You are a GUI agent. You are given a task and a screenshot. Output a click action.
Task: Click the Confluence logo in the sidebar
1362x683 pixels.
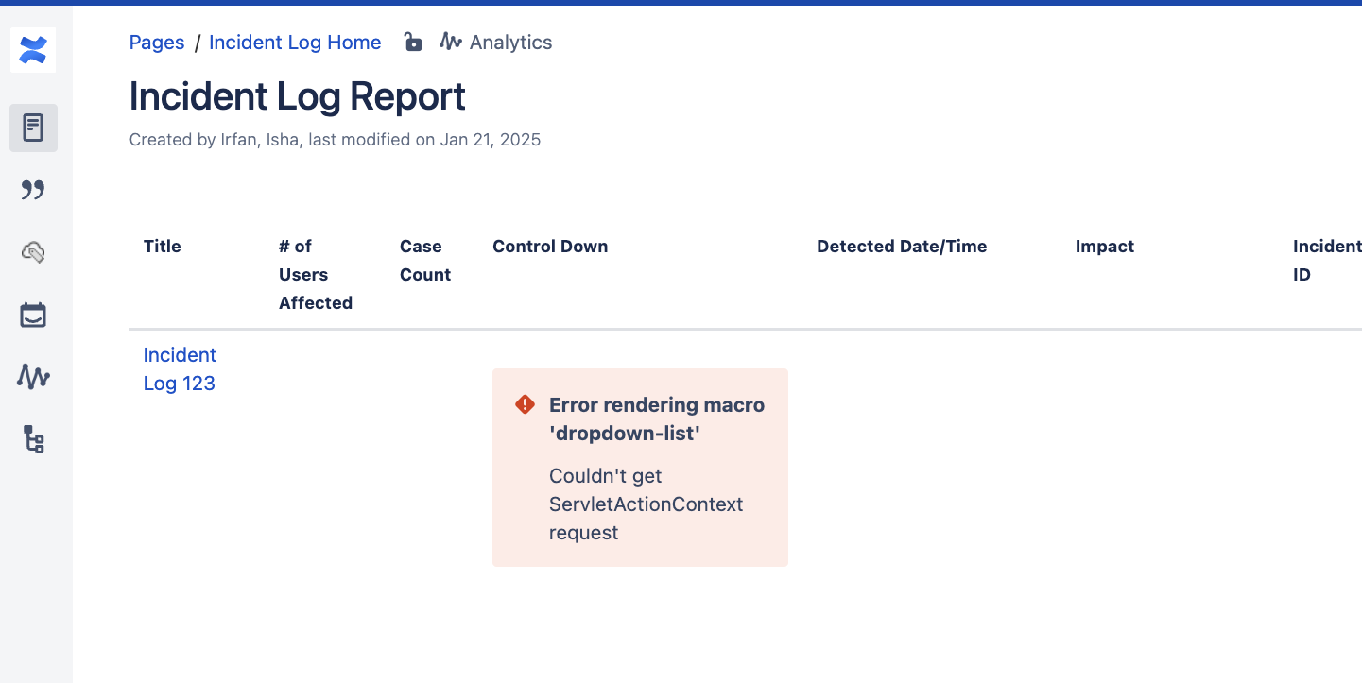click(x=33, y=49)
